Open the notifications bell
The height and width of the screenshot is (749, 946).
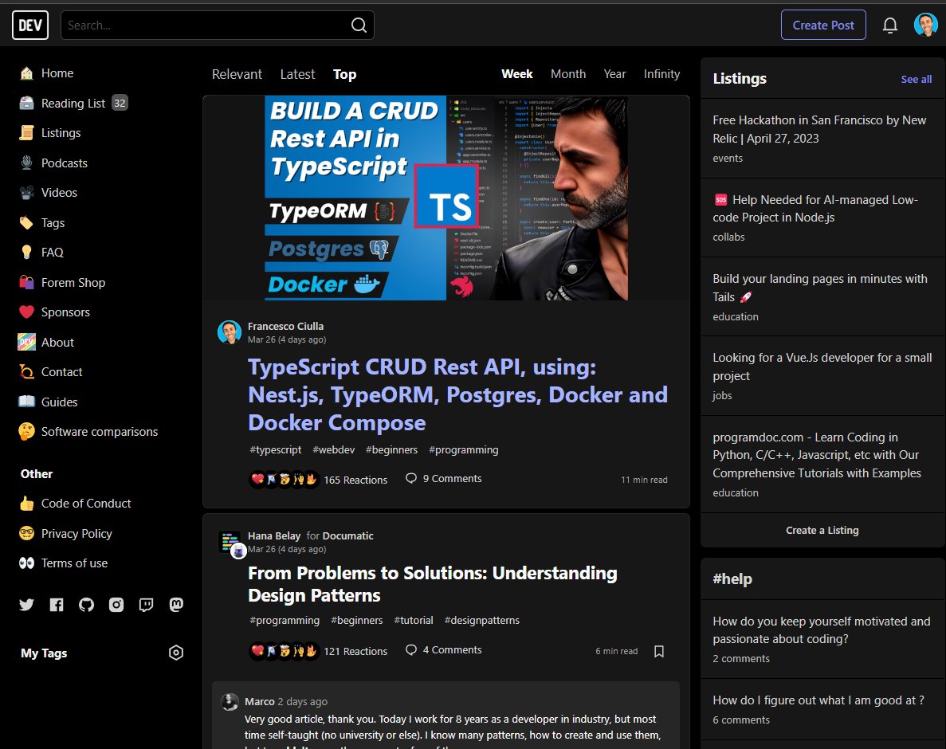890,25
